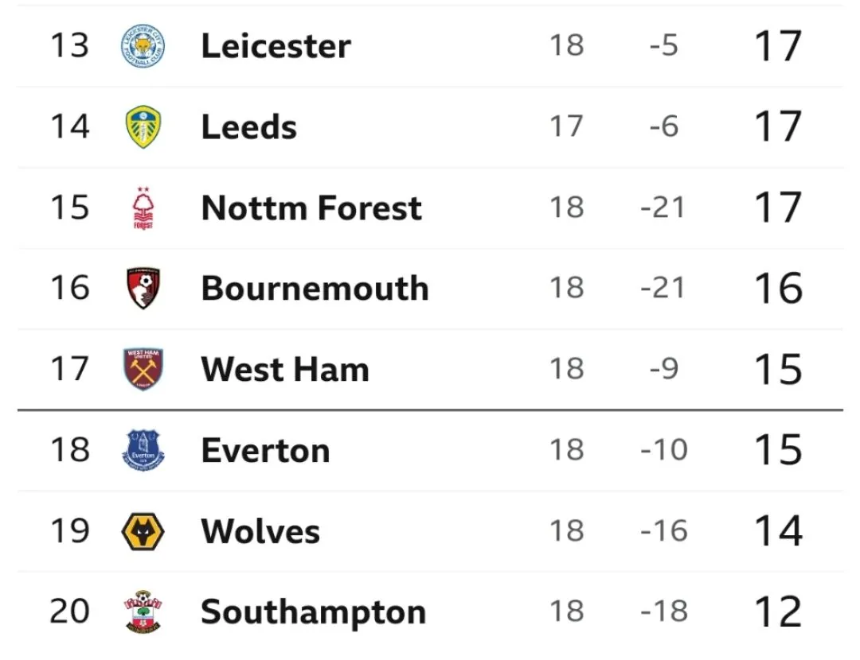Click Leeds' 17 games played value
The image size is (860, 660).
566,126
